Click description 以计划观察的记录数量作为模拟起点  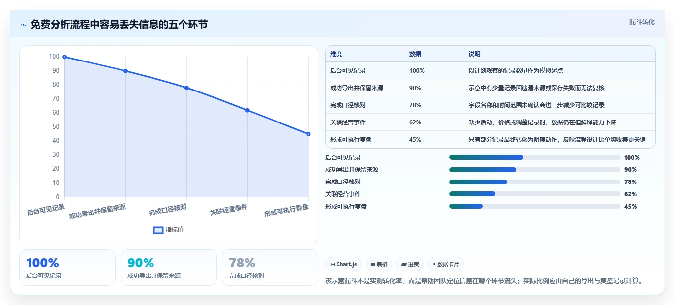[516, 71]
